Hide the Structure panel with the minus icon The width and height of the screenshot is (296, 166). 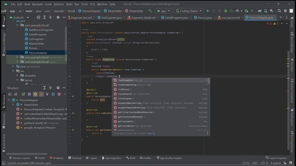(64, 88)
